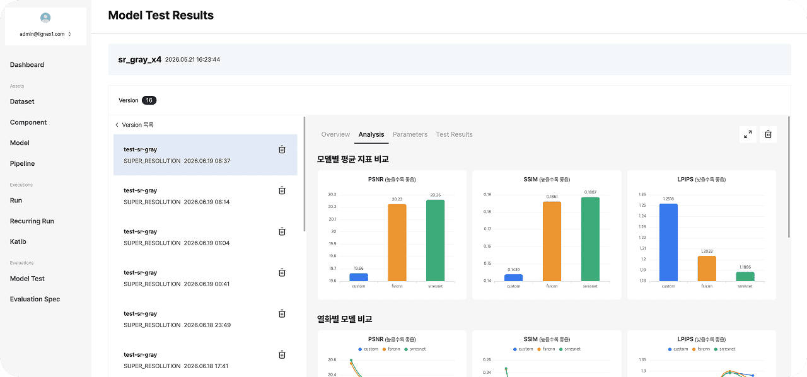The height and width of the screenshot is (377, 807).
Task: Click the analysis panel vertical scrollbar
Action: 789,177
